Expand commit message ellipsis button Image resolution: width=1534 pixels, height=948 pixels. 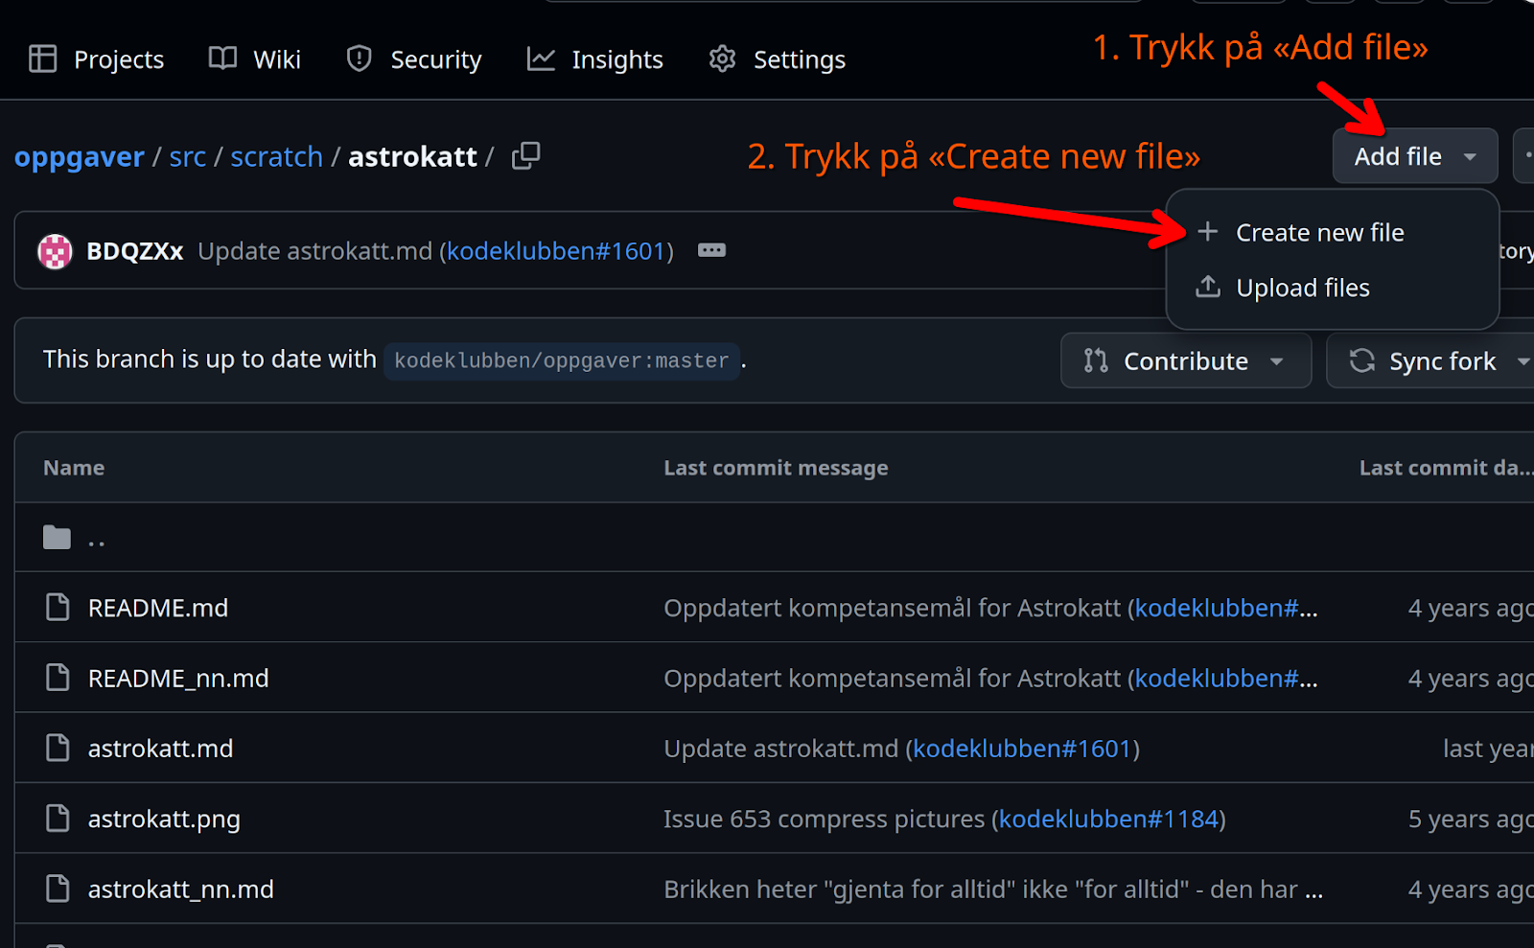point(711,251)
